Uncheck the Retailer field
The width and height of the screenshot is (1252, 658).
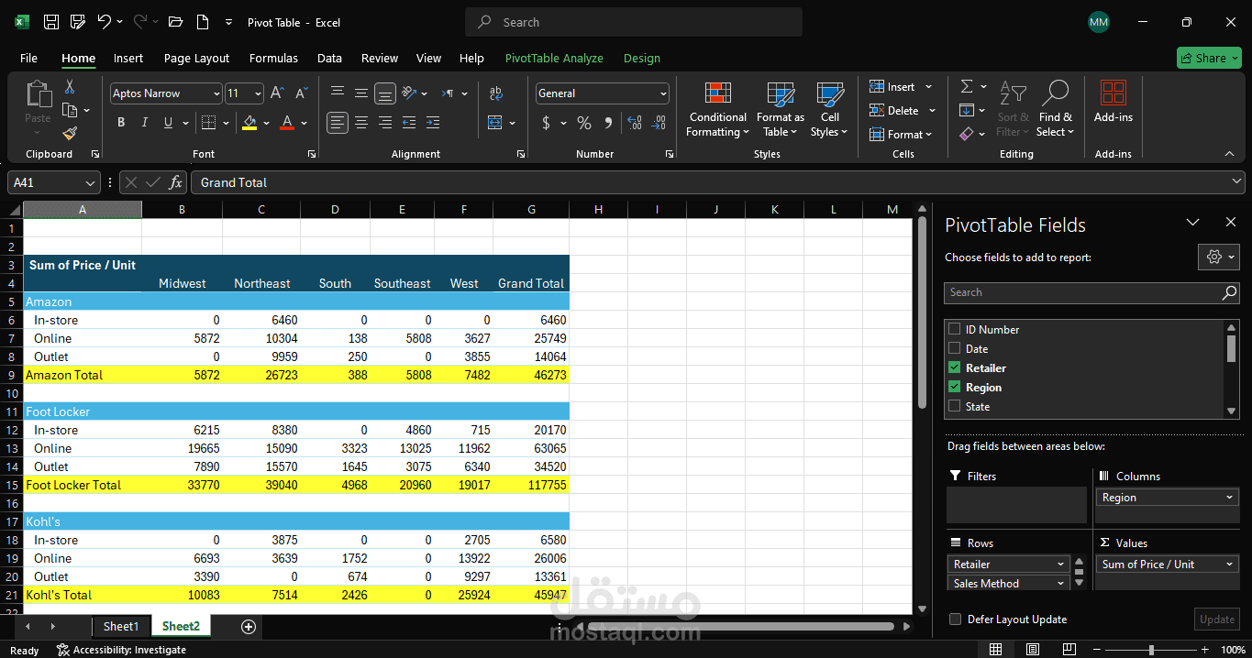click(954, 367)
